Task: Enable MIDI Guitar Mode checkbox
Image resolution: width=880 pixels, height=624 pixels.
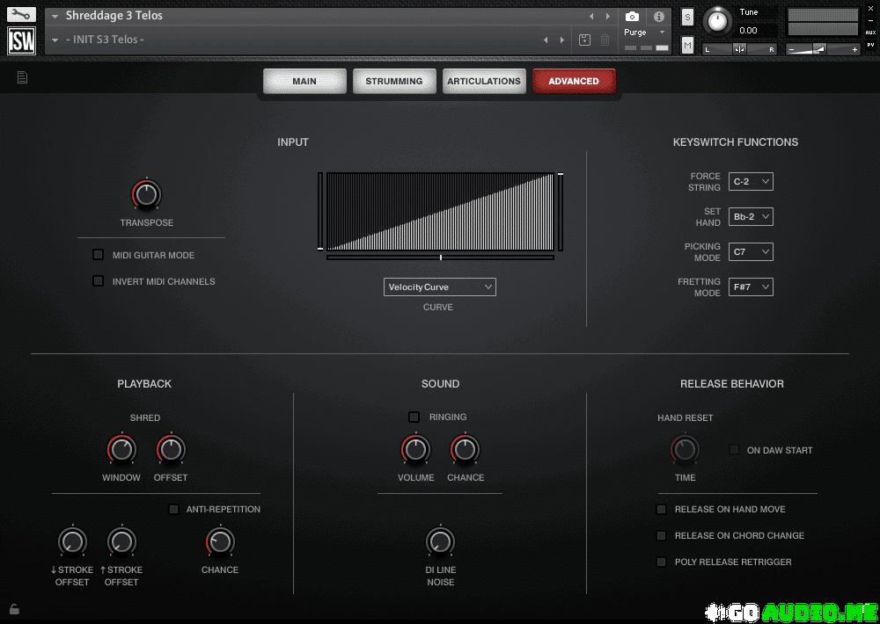Action: (99, 255)
